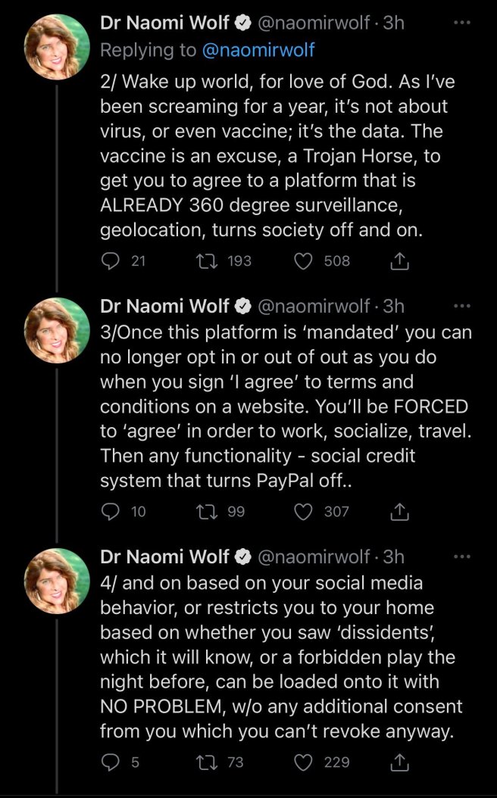Open Dr Naomi Wolf's name on the 3/ tweet
The height and width of the screenshot is (798, 497).
click(x=164, y=306)
